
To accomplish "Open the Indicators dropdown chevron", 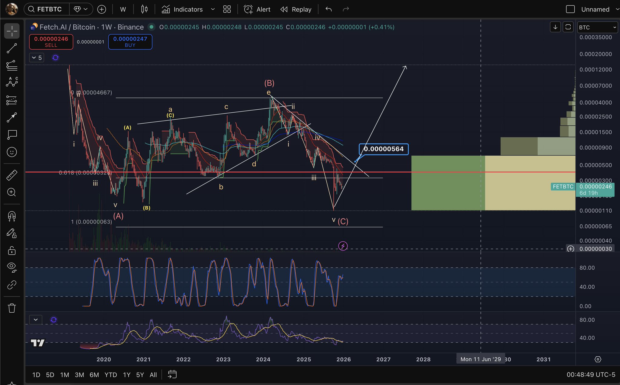I will click(213, 9).
